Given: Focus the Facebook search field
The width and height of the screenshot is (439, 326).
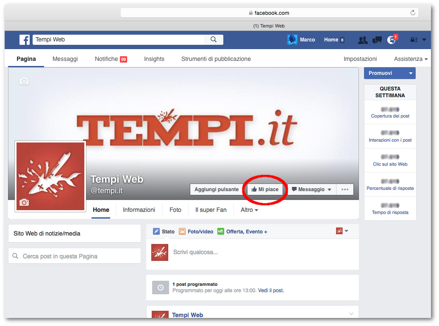Looking at the screenshot, I should [x=119, y=40].
